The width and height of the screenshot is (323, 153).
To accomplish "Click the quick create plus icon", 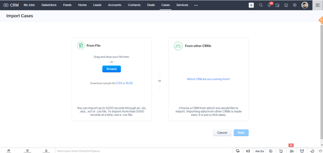I will pos(251,5).
